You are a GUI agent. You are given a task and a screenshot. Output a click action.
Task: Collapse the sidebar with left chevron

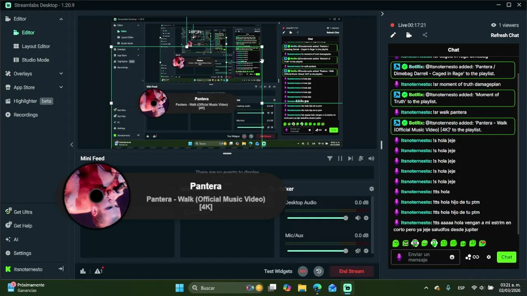pos(72,144)
